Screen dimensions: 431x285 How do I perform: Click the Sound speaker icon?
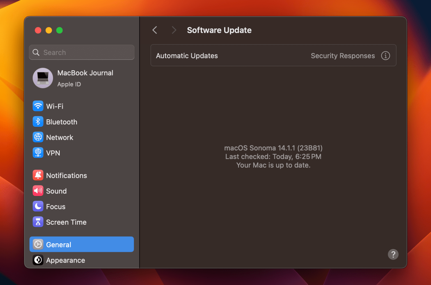pyautogui.click(x=38, y=191)
